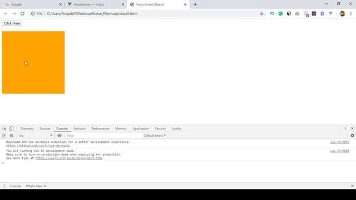Open the black cube extension icon
Screen dimensions: 356x200
pos(289,13)
